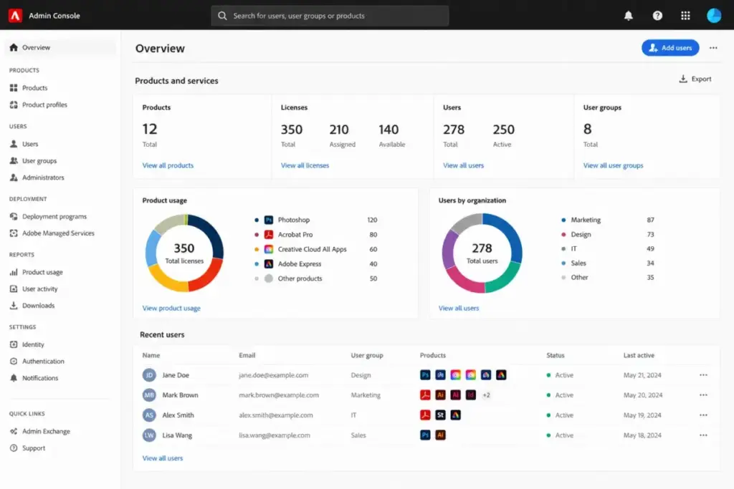Click Jane Doe's JD avatar
This screenshot has width=734, height=489.
click(x=149, y=375)
